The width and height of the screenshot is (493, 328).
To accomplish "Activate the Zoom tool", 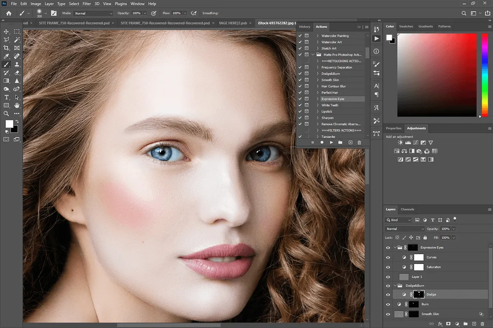I will 6,113.
